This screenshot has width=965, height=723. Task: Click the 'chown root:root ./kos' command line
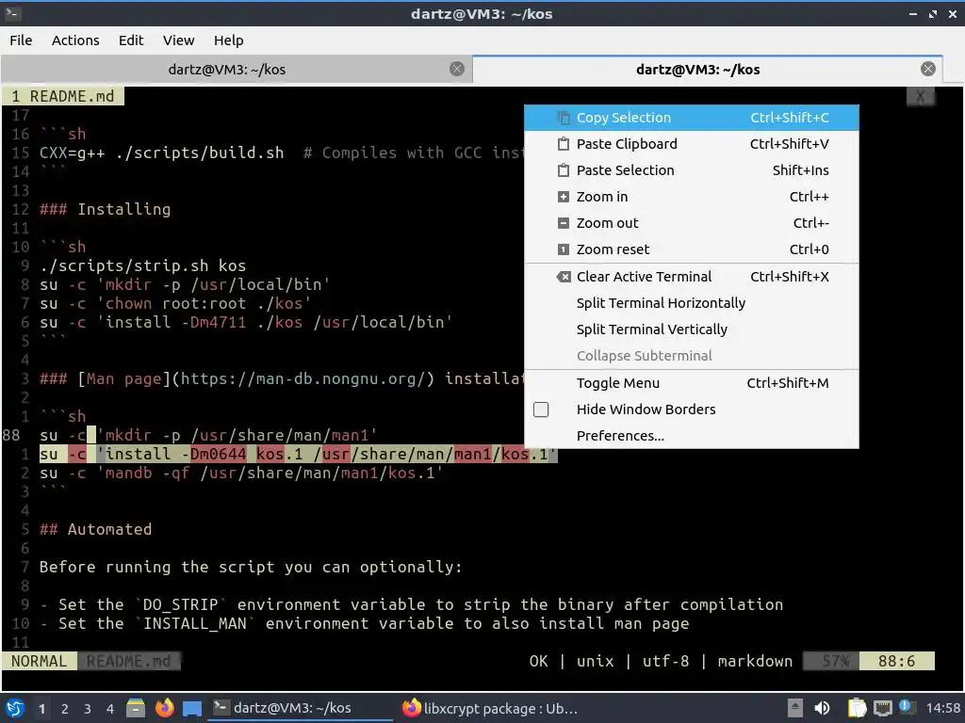[x=175, y=303]
